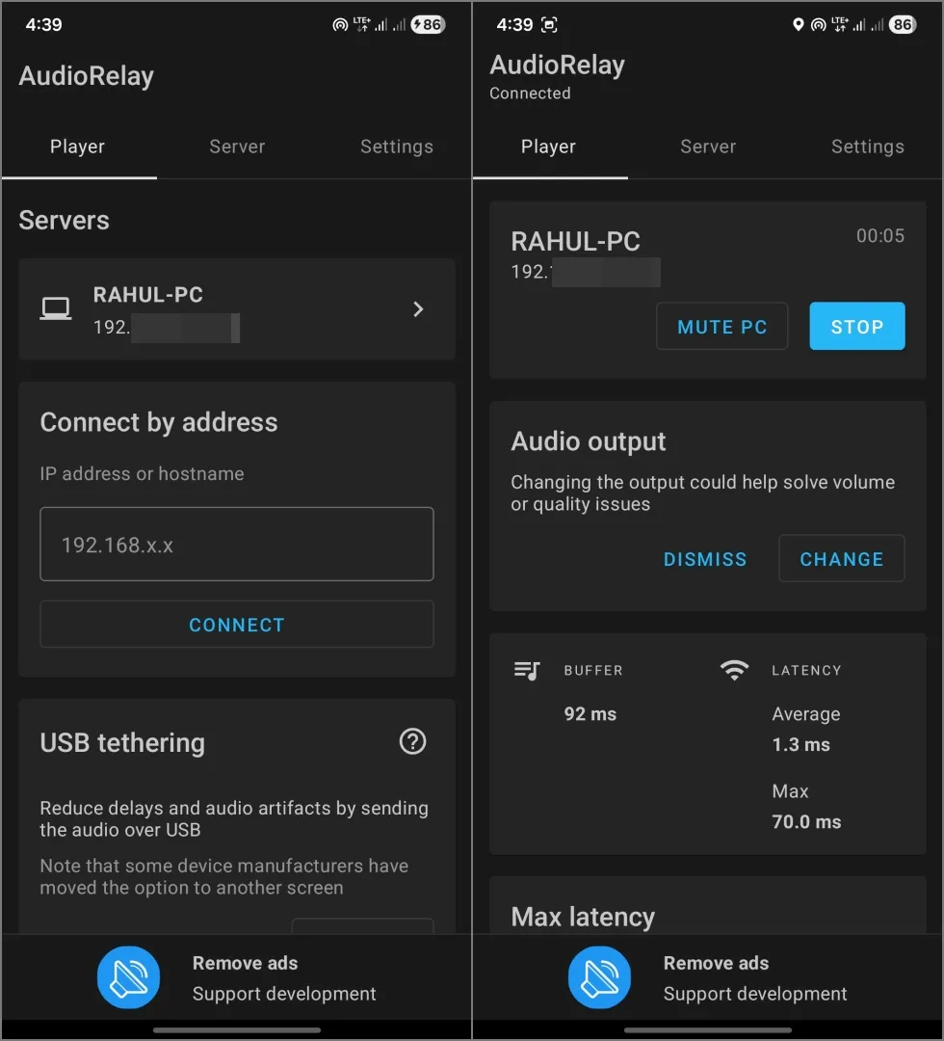Viewport: 944px width, 1041px height.
Task: Open the Settings tab
Action: coord(396,147)
